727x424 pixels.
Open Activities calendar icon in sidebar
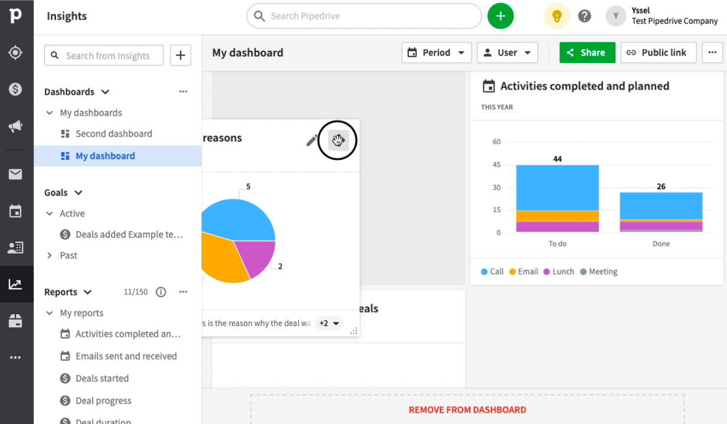point(16,211)
